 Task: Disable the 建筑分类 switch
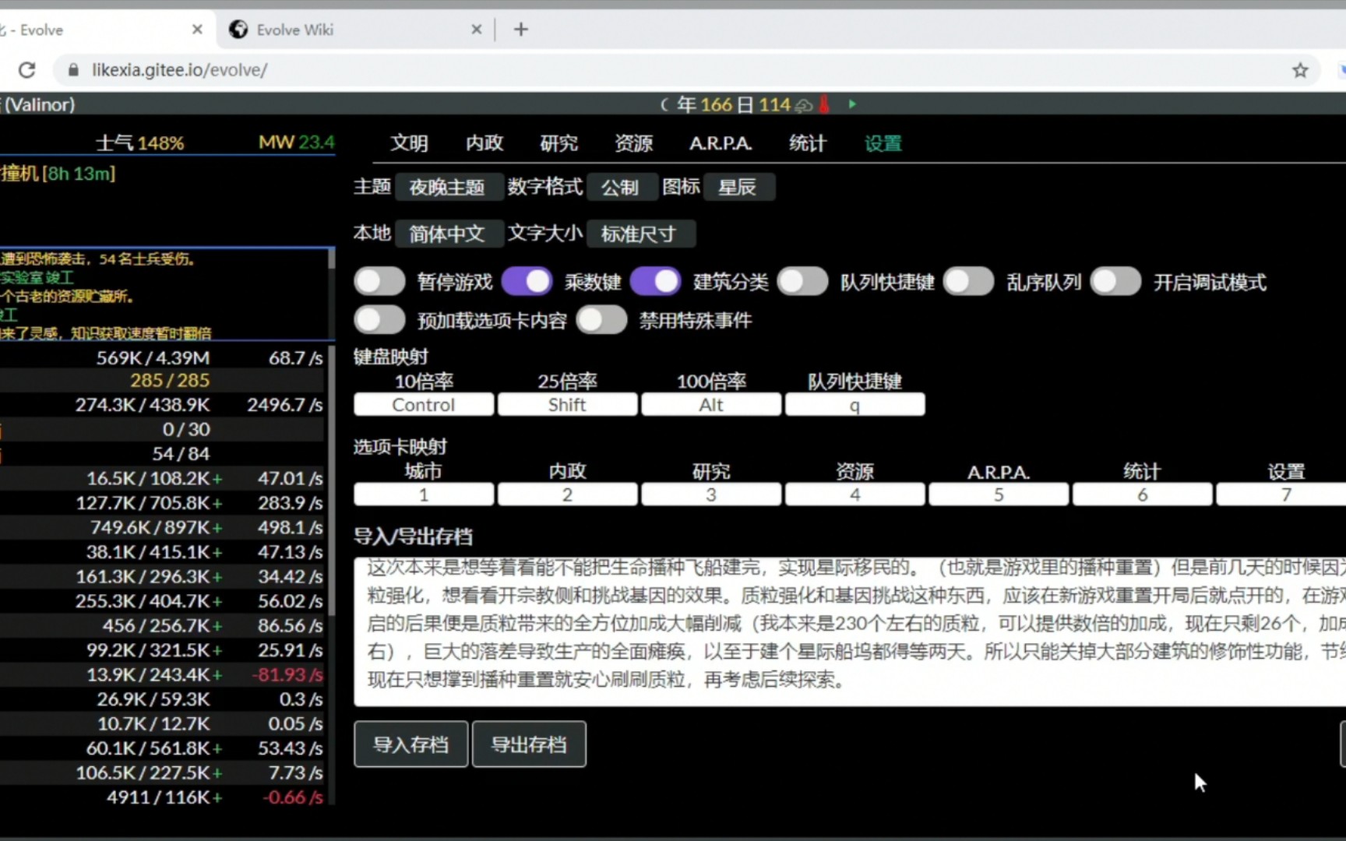point(656,282)
